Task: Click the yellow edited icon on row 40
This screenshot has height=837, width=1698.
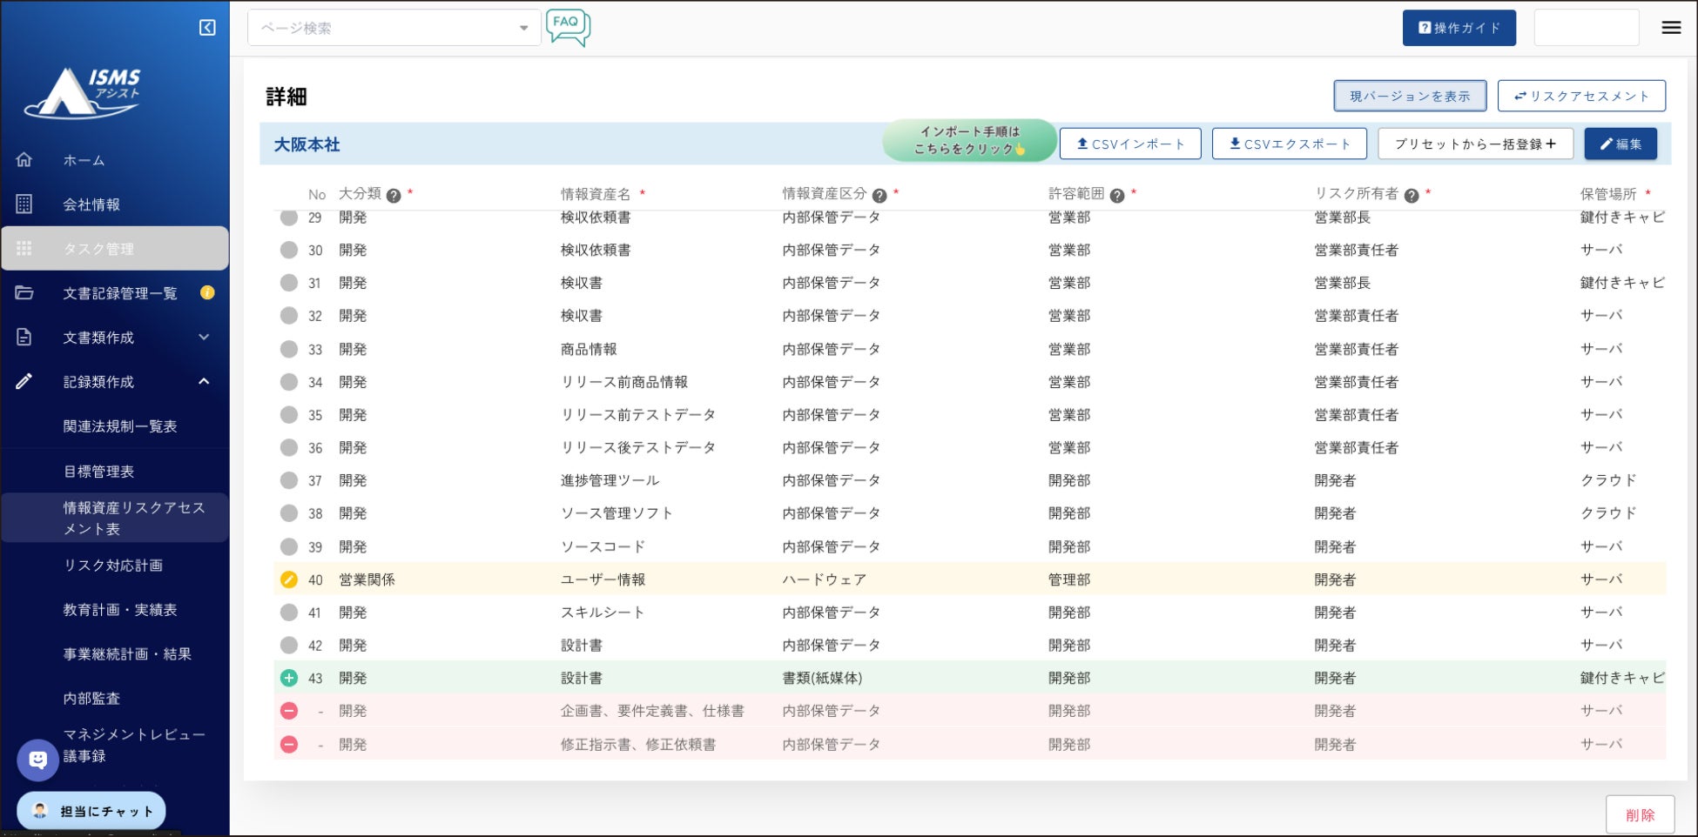Action: coord(289,579)
